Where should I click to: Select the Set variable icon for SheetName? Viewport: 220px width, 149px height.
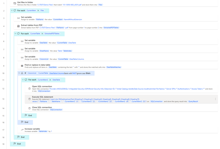click(22, 50)
